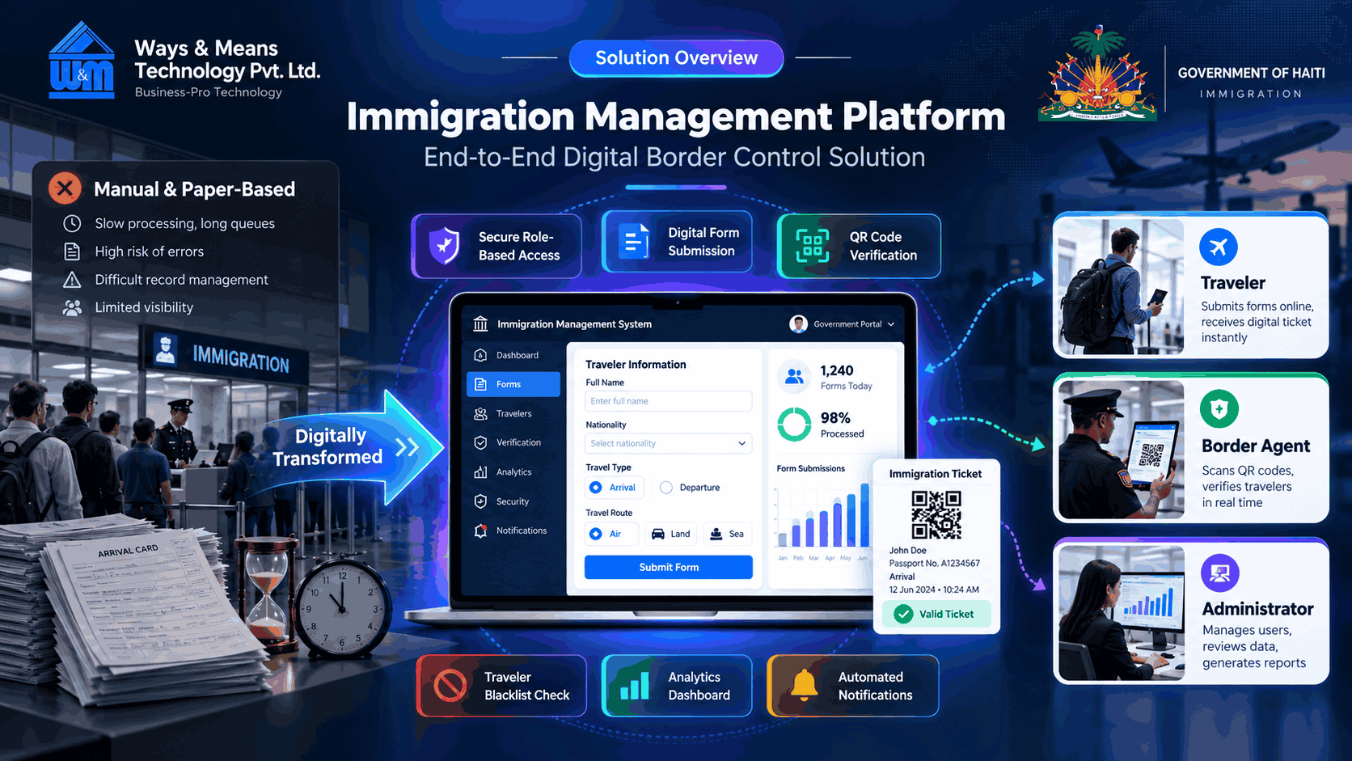Viewport: 1352px width, 761px height.
Task: Click the 98% Processed progress ring
Action: click(x=794, y=424)
